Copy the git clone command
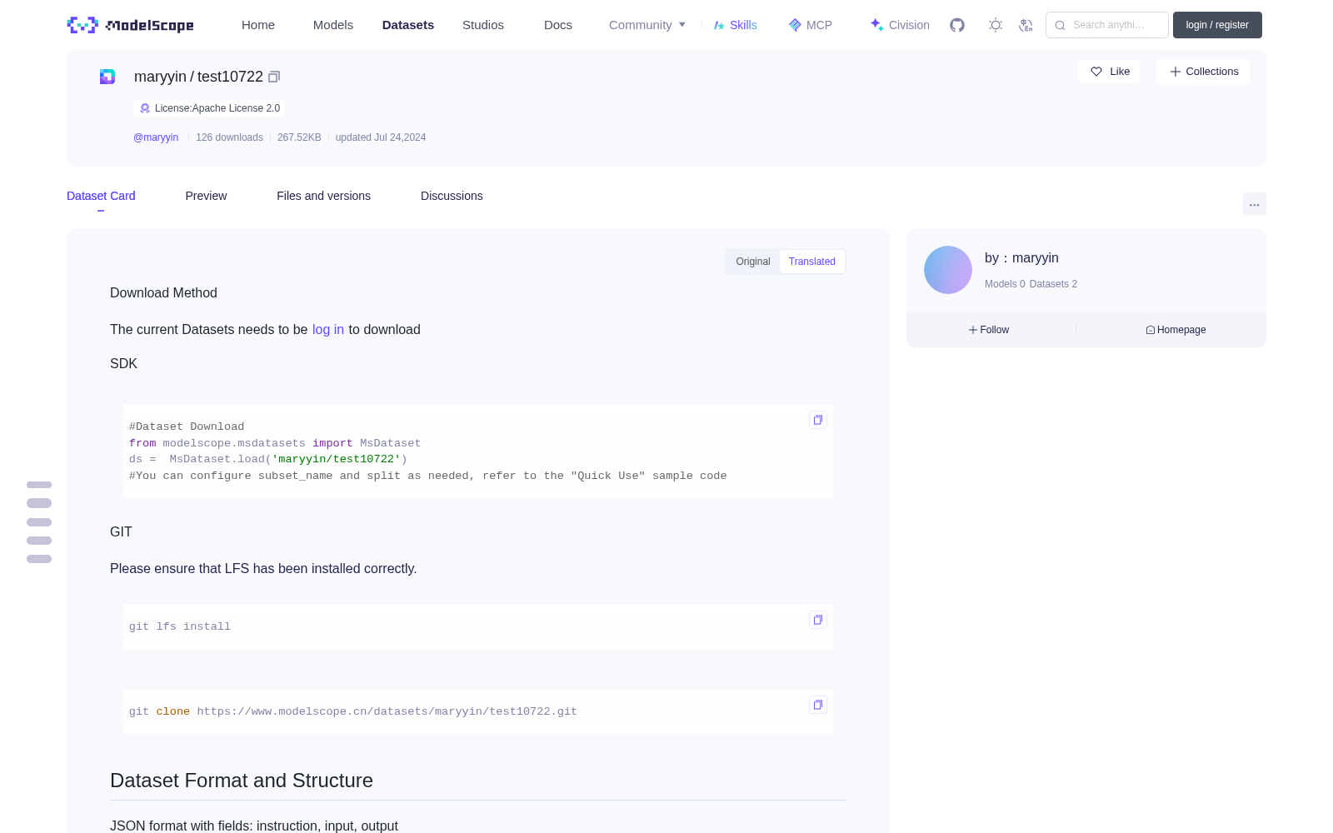1333x833 pixels. 818,705
